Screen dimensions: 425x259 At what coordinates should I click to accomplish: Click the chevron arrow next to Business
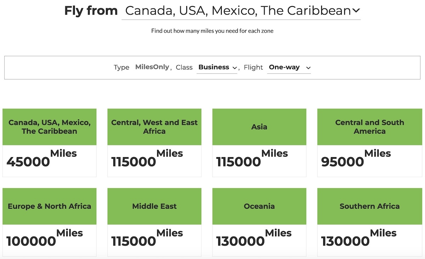click(x=234, y=68)
